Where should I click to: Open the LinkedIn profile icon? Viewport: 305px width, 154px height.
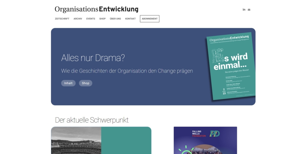244,9
